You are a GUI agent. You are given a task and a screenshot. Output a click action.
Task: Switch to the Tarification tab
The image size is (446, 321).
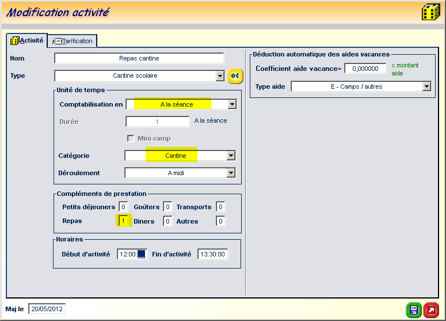[x=73, y=41]
